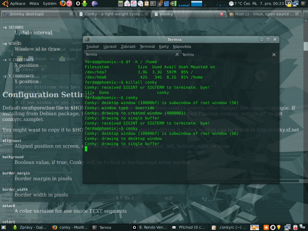Image resolution: width=308 pixels, height=231 pixels.
Task: Switch to the Snímky desktopů browser tab
Action: pyautogui.click(x=38, y=14)
